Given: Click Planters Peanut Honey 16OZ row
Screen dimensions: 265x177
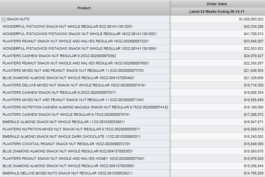Looking at the screenshot, I should click(73, 159).
